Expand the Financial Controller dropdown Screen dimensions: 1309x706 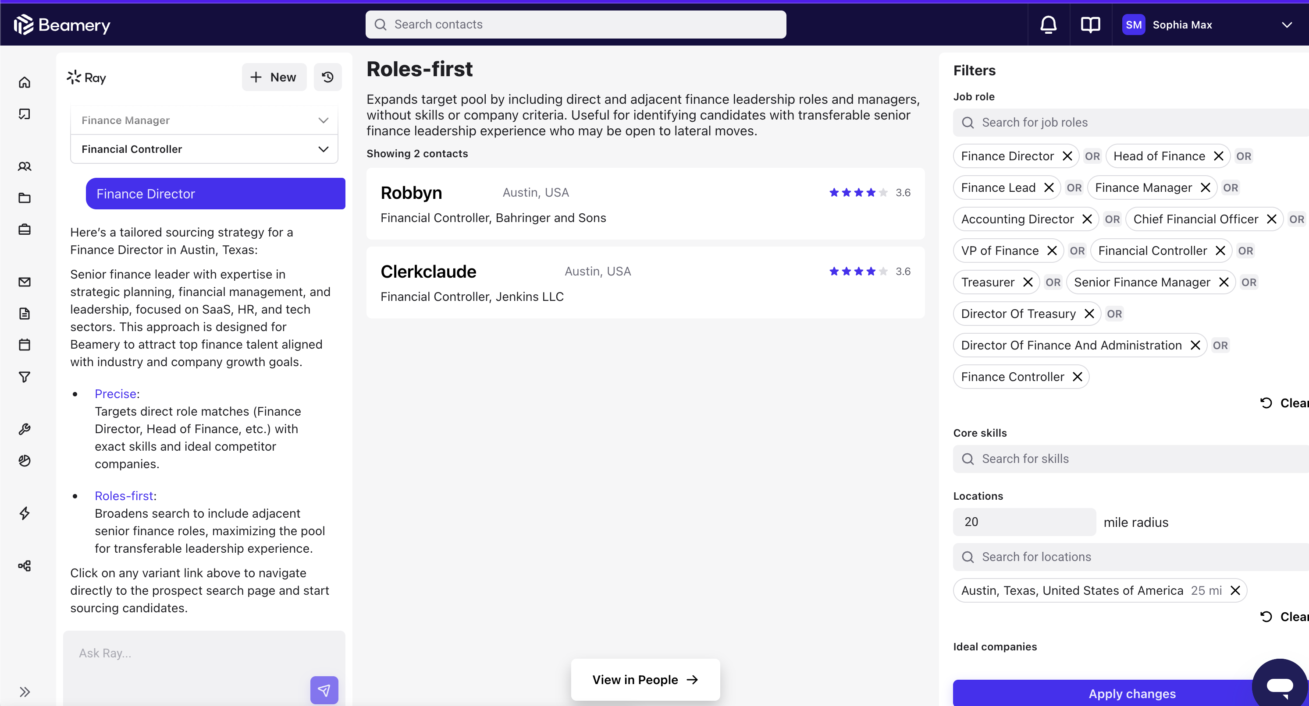[323, 149]
